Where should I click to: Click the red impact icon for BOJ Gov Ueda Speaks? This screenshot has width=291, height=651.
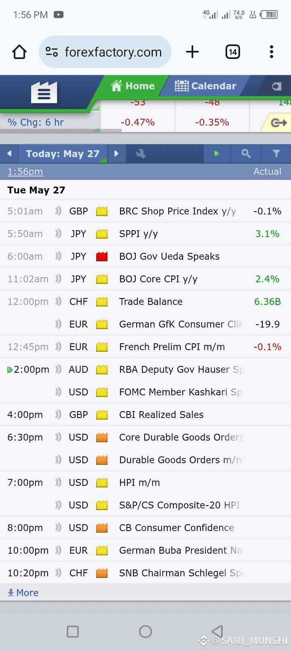pyautogui.click(x=102, y=256)
